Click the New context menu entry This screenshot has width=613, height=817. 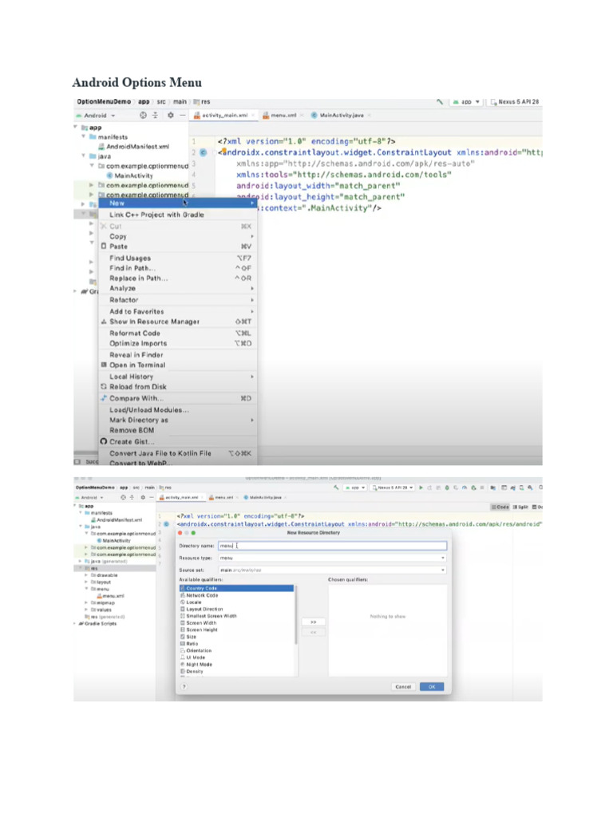[178, 203]
